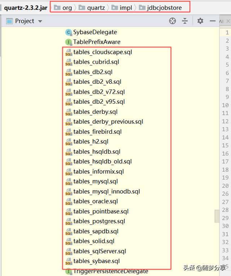The height and width of the screenshot is (276, 231).
Task: Click SQL icon of tables_hsqldb.sql
Action: pos(69,152)
